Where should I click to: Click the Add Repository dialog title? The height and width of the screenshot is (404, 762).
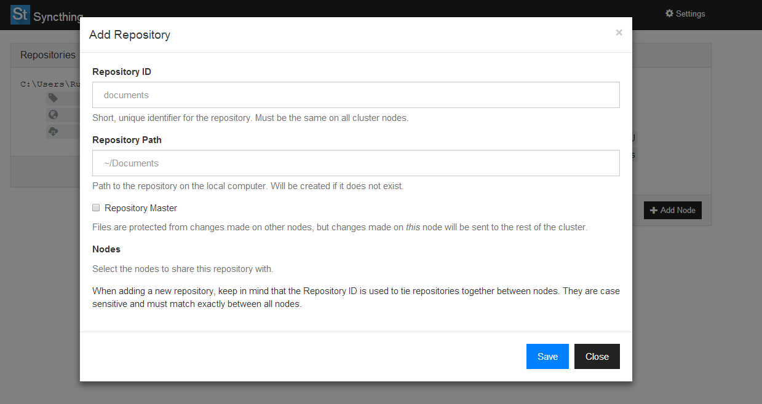(130, 35)
